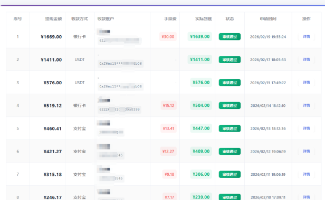
Task: Select the ¥315.18 withdrawal amount
Action: pos(53,175)
